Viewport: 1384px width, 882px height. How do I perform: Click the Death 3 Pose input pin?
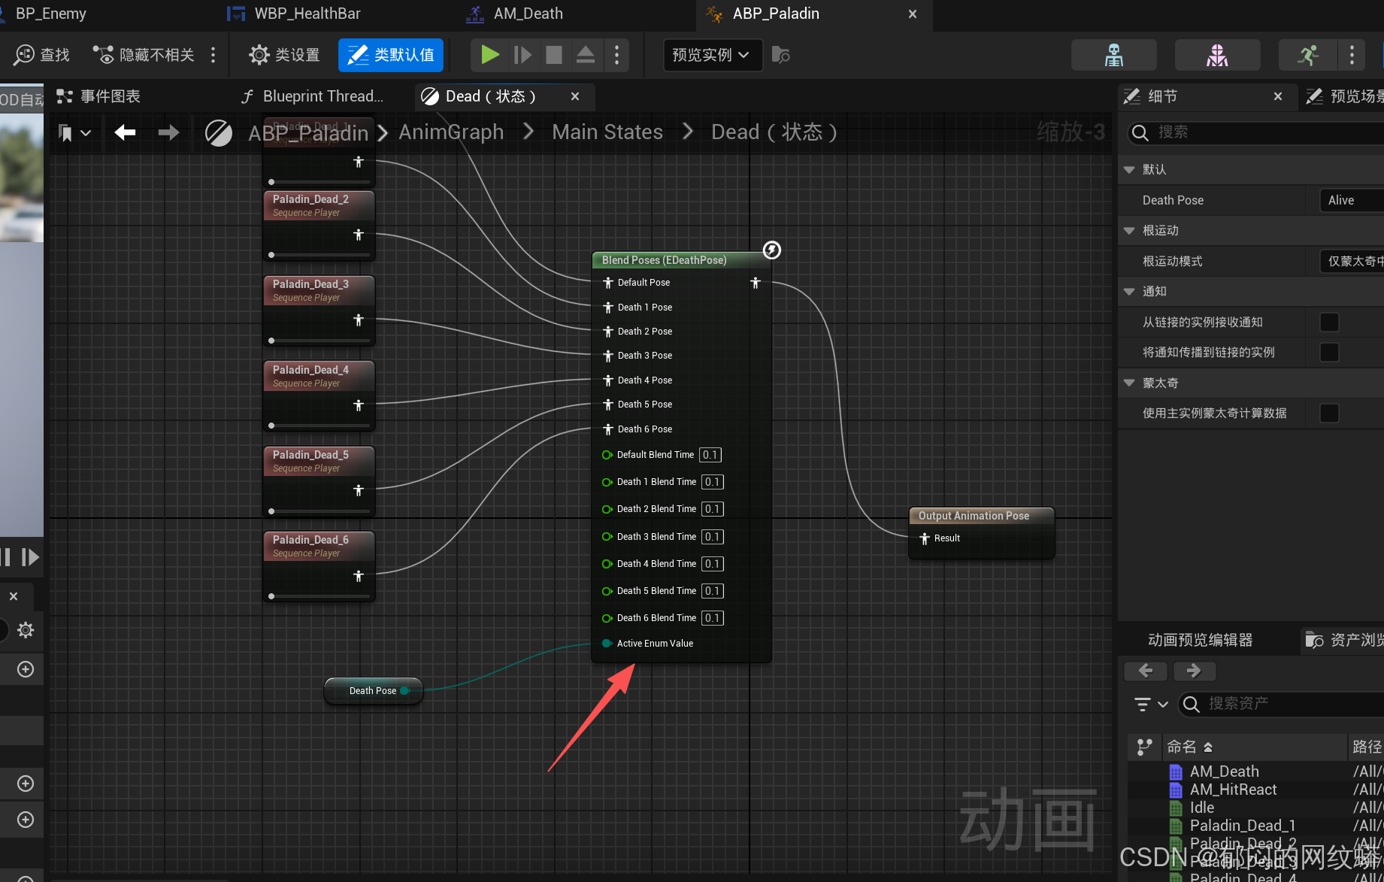(608, 356)
